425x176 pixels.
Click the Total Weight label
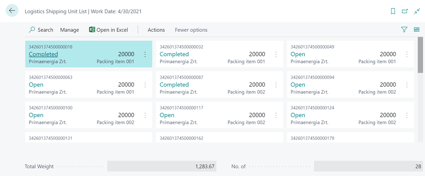(39, 166)
